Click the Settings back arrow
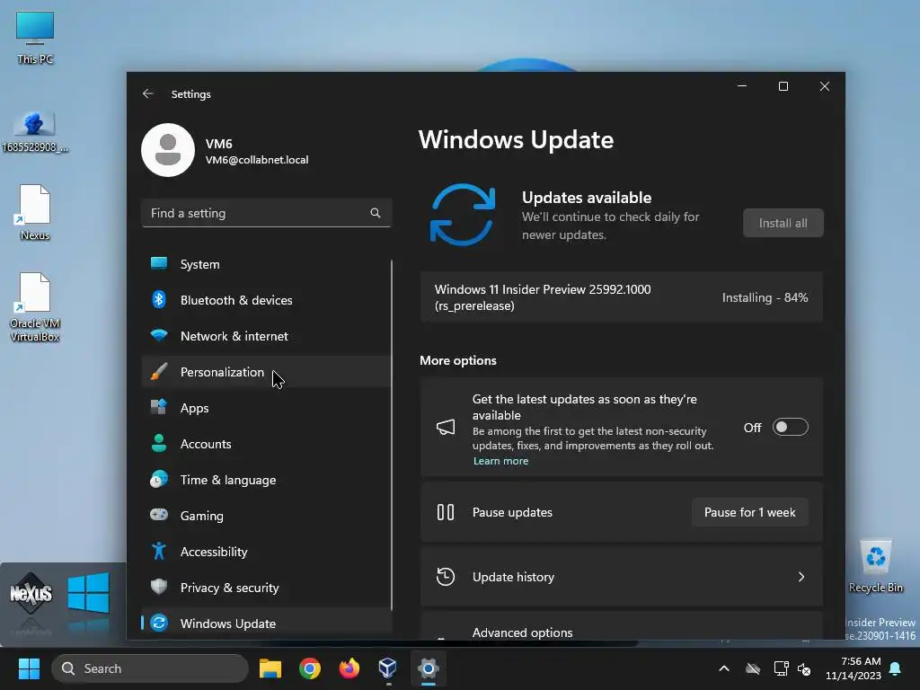920x690 pixels. (x=148, y=93)
